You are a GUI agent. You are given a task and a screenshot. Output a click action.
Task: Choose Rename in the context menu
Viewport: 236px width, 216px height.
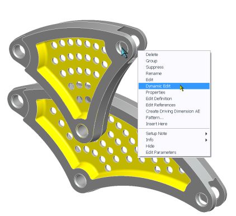pyautogui.click(x=154, y=73)
